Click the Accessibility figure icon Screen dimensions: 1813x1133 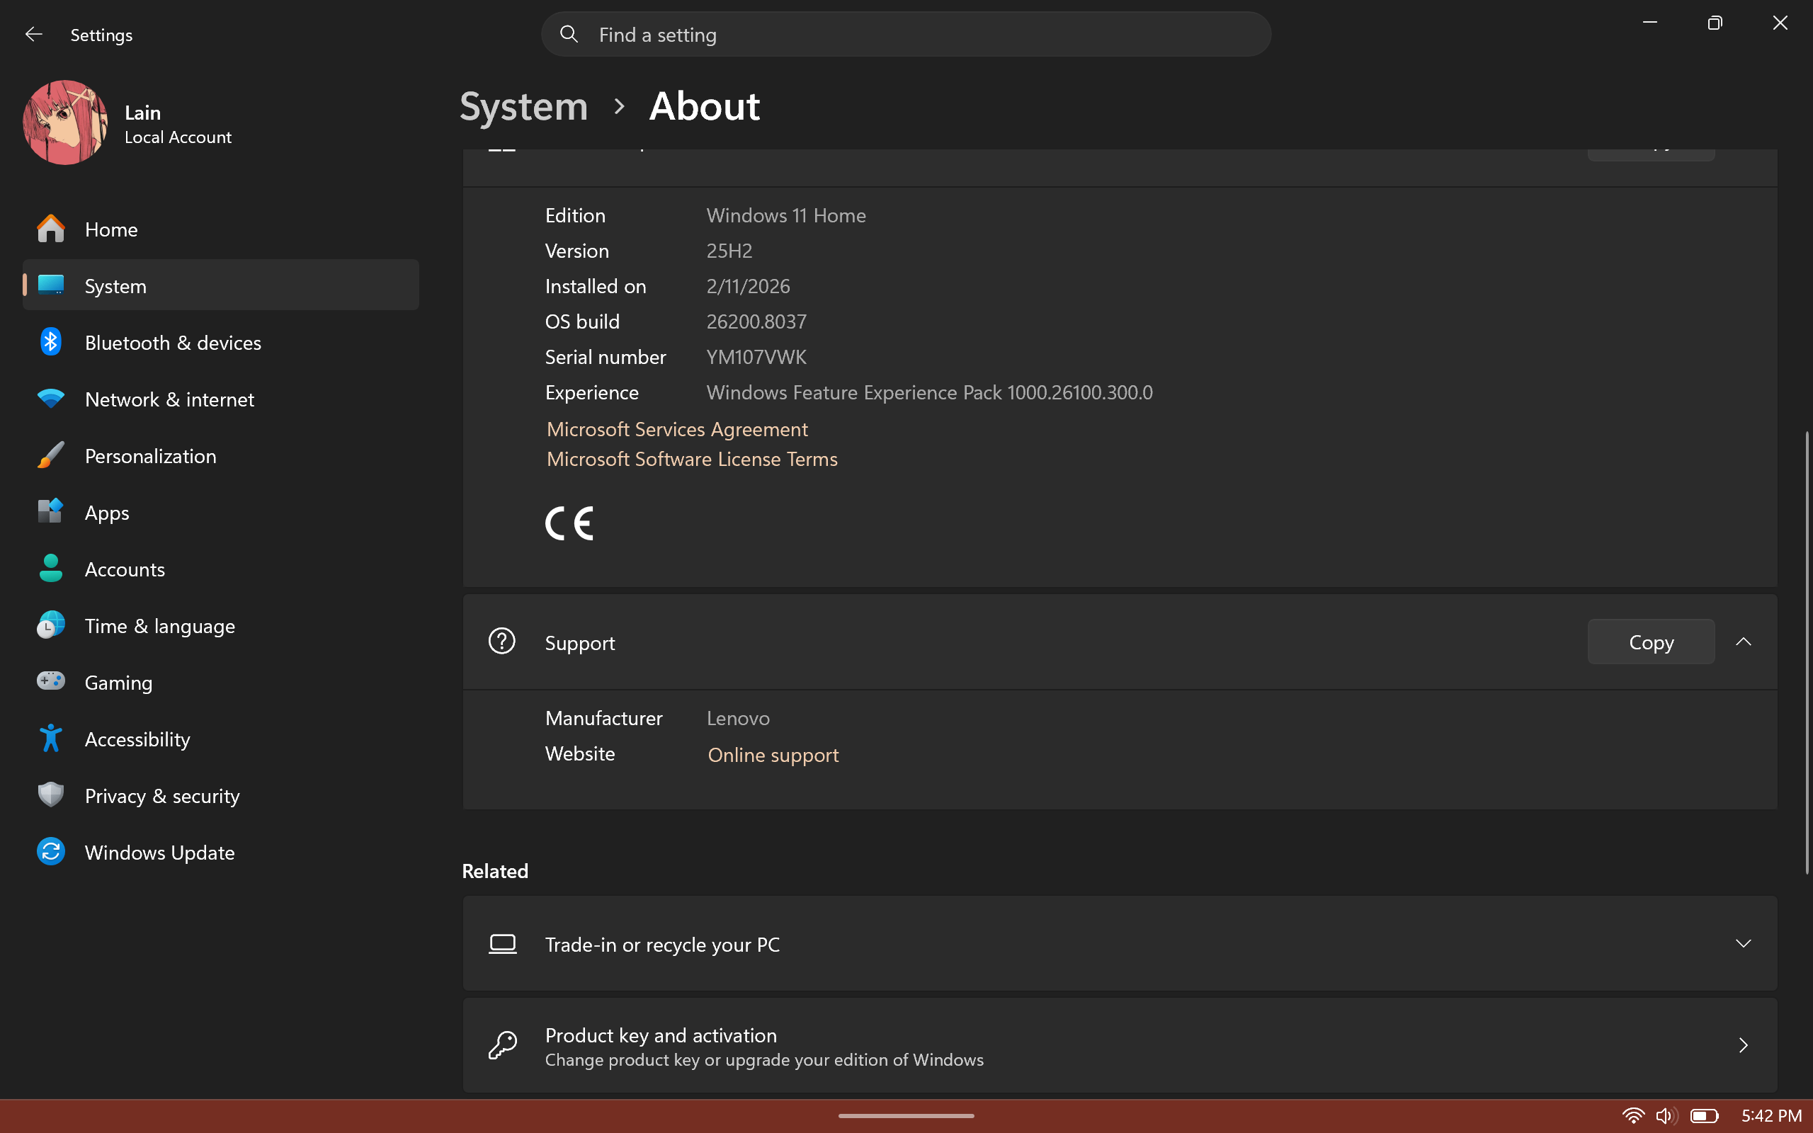coord(51,738)
